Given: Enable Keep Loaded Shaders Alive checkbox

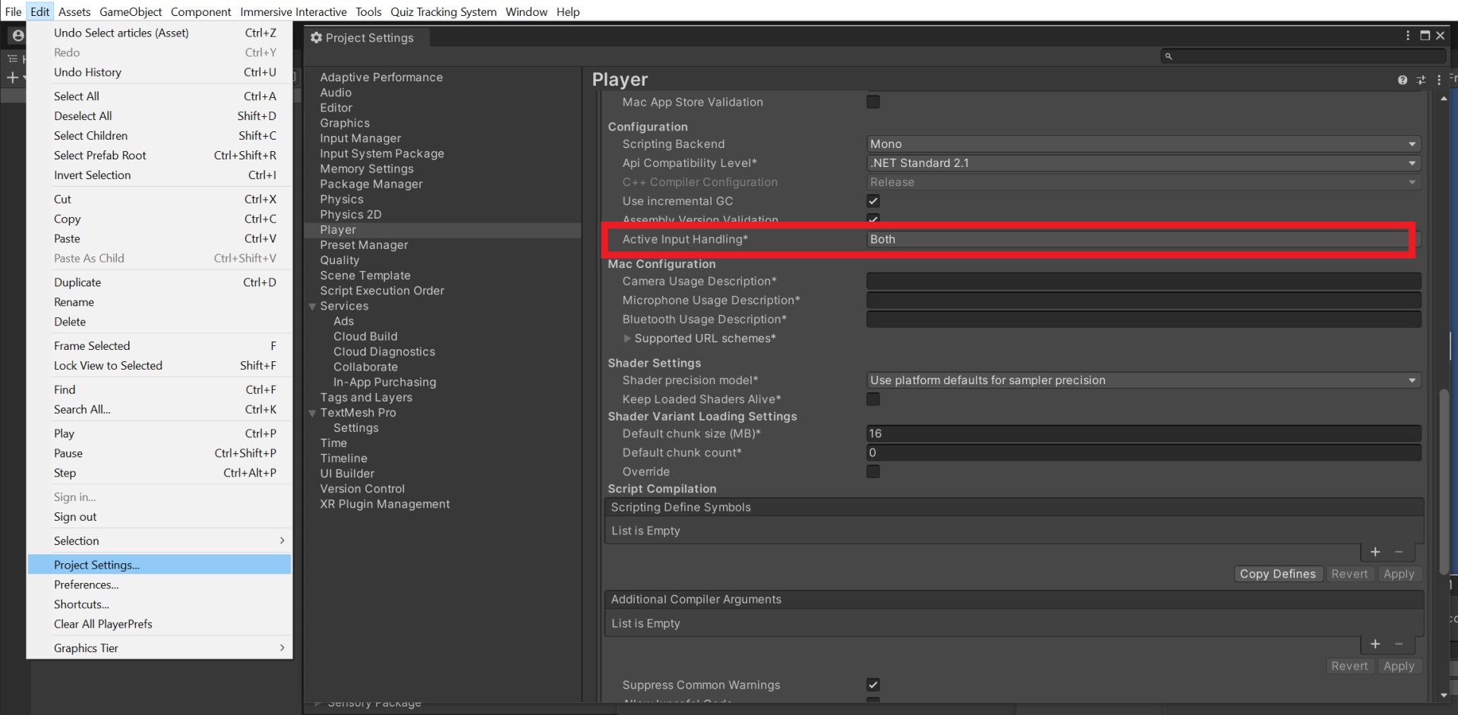Looking at the screenshot, I should 873,399.
